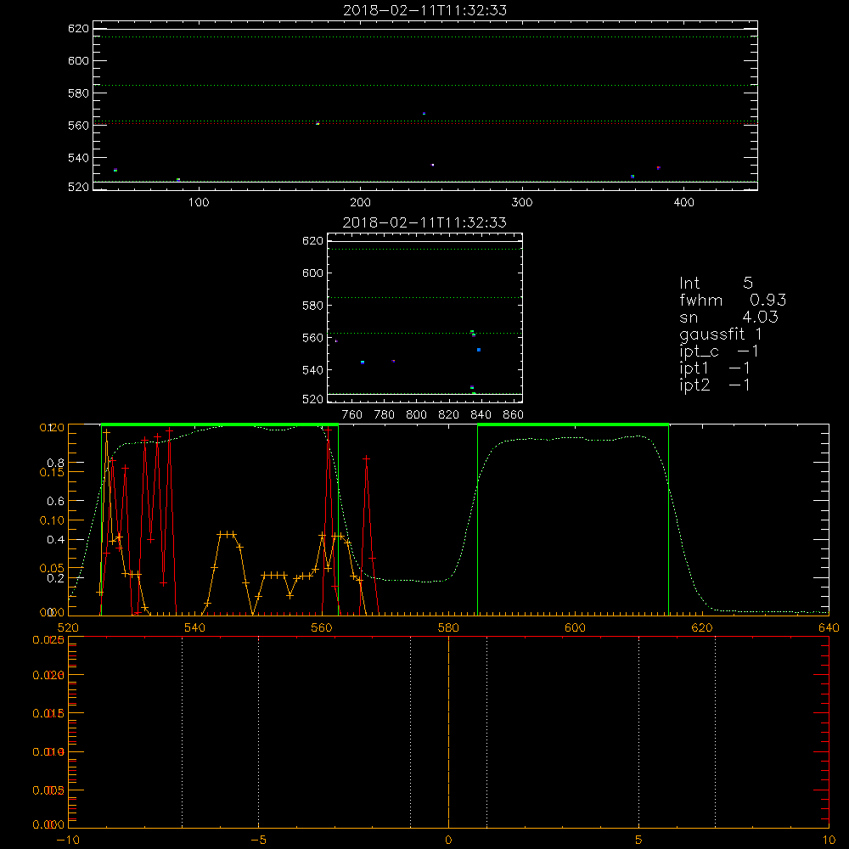Click the 'gaussfit 1' label
849x849 pixels.
click(x=721, y=334)
